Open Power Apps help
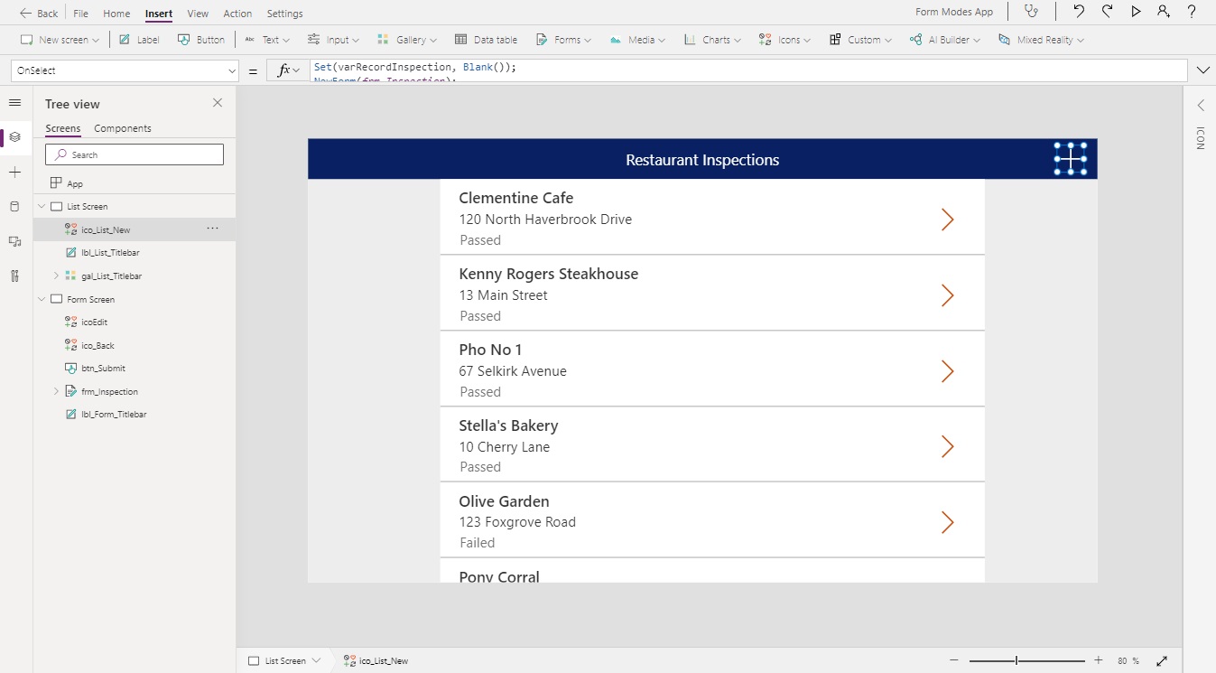This screenshot has width=1216, height=673. click(1191, 12)
